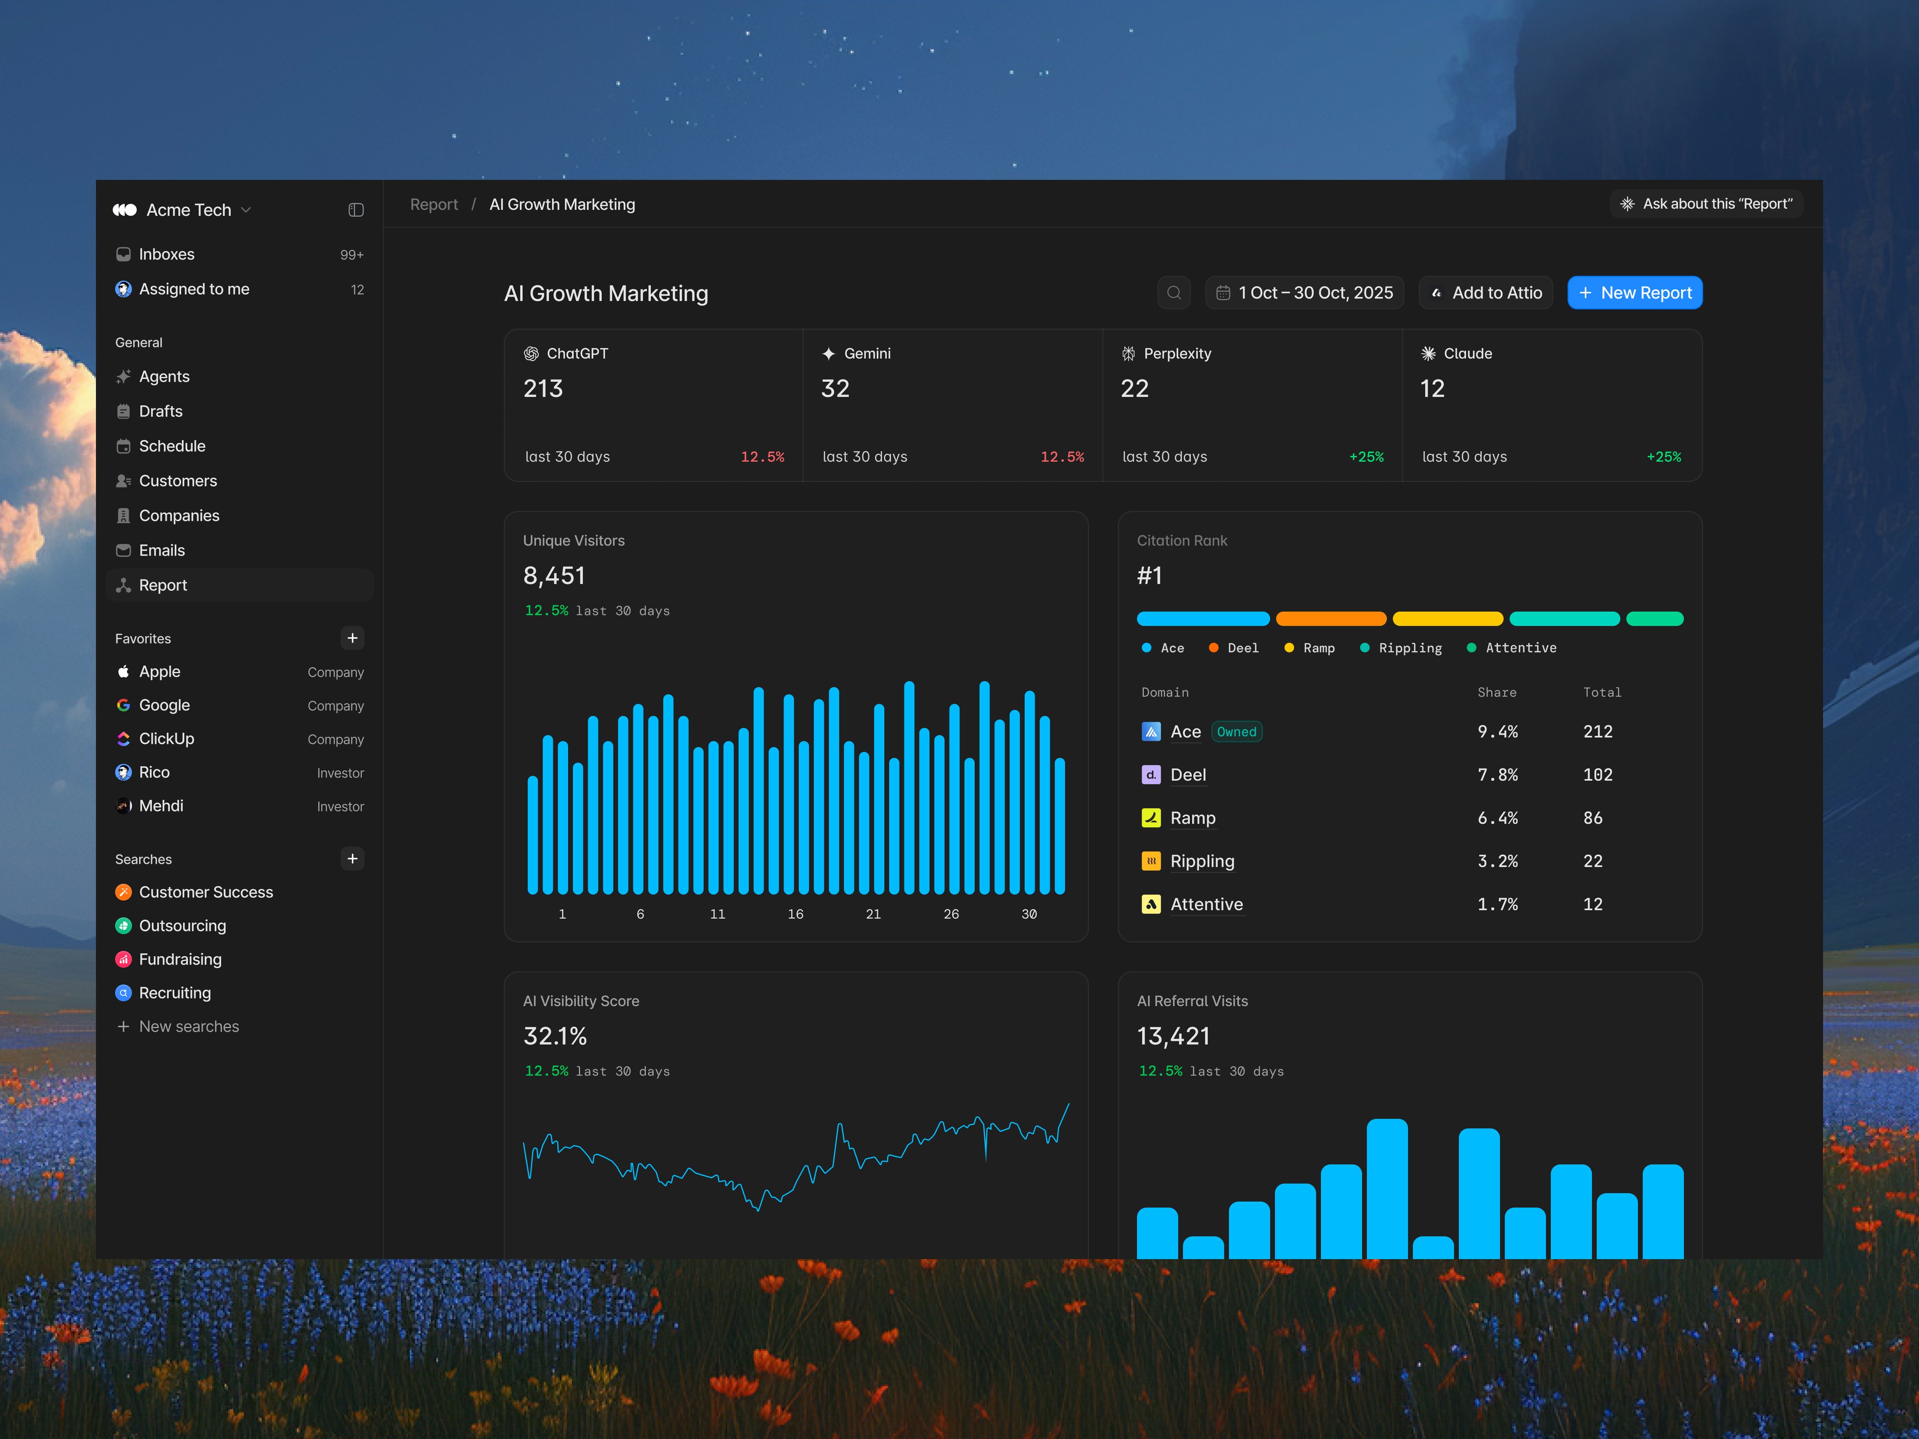Click the yellow Ramp rank bar

[1448, 618]
